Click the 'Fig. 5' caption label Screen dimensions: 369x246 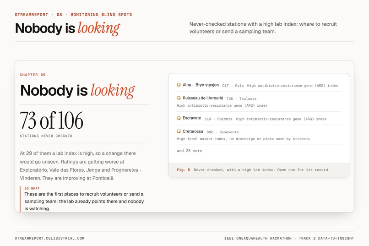coord(183,170)
